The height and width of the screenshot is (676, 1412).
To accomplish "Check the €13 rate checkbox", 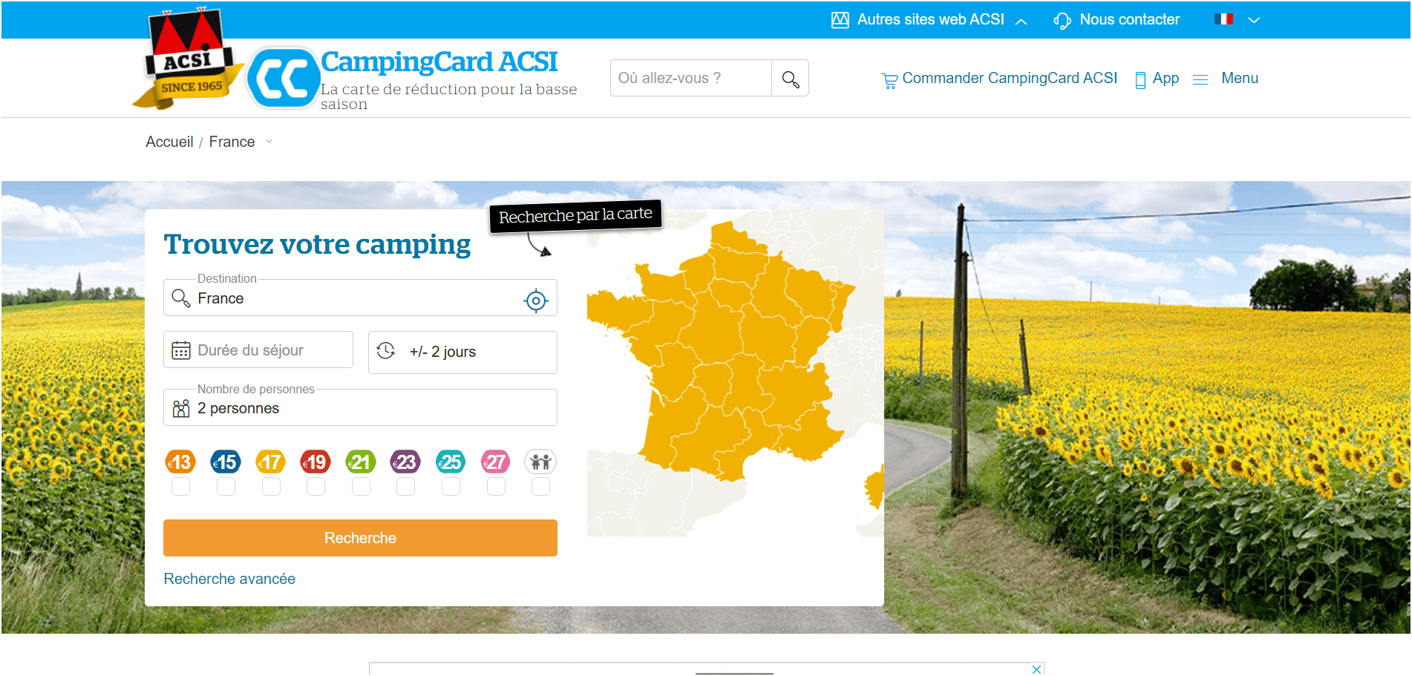I will click(180, 487).
